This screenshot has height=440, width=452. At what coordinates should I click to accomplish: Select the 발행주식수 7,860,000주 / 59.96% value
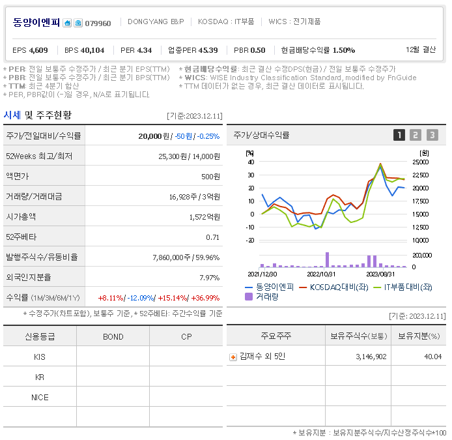(x=186, y=257)
